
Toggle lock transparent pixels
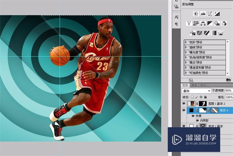coord(192,97)
